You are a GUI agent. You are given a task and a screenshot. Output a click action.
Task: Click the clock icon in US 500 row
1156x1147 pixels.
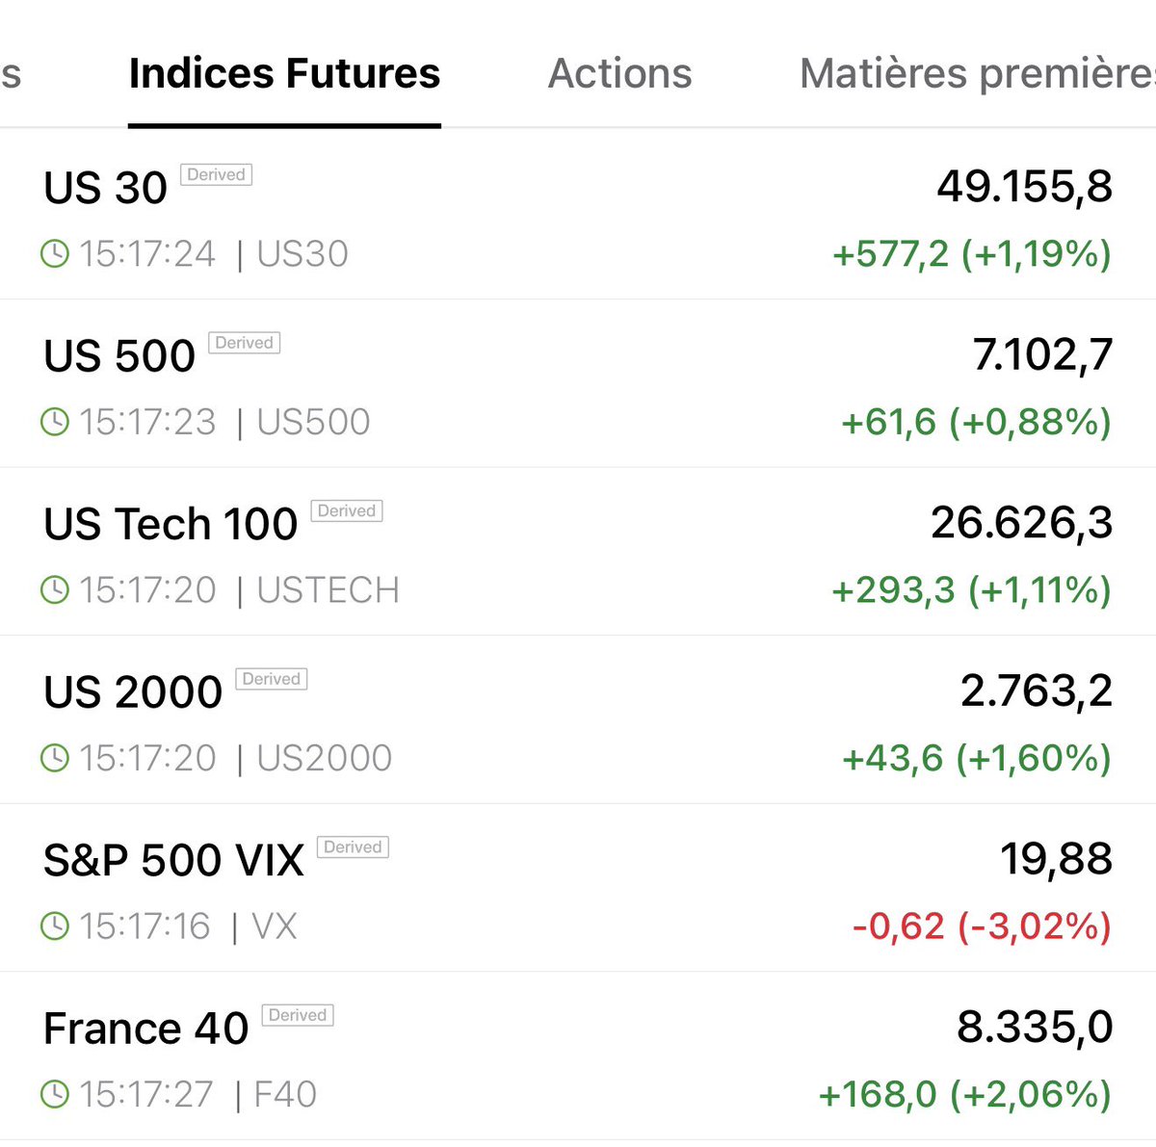click(x=55, y=422)
